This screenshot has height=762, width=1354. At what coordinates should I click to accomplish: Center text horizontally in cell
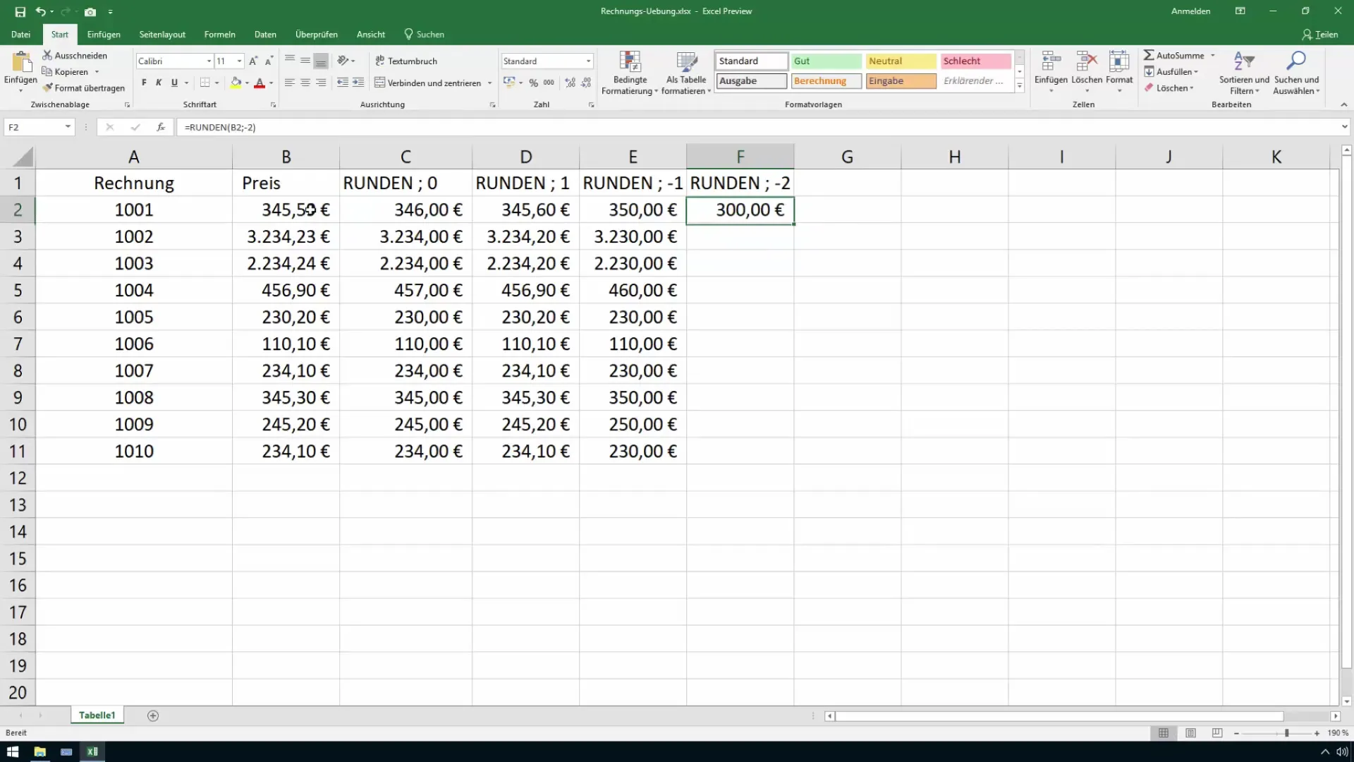coord(305,83)
